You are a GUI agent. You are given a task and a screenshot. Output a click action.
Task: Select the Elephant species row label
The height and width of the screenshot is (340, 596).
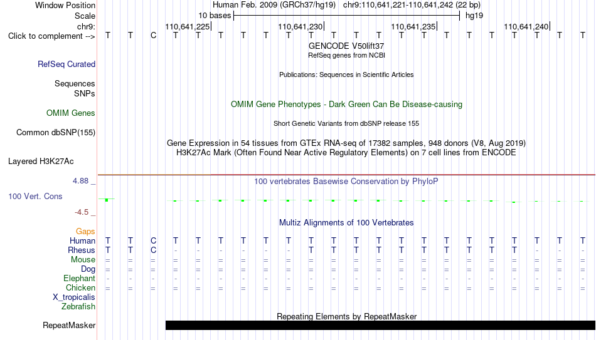80,278
